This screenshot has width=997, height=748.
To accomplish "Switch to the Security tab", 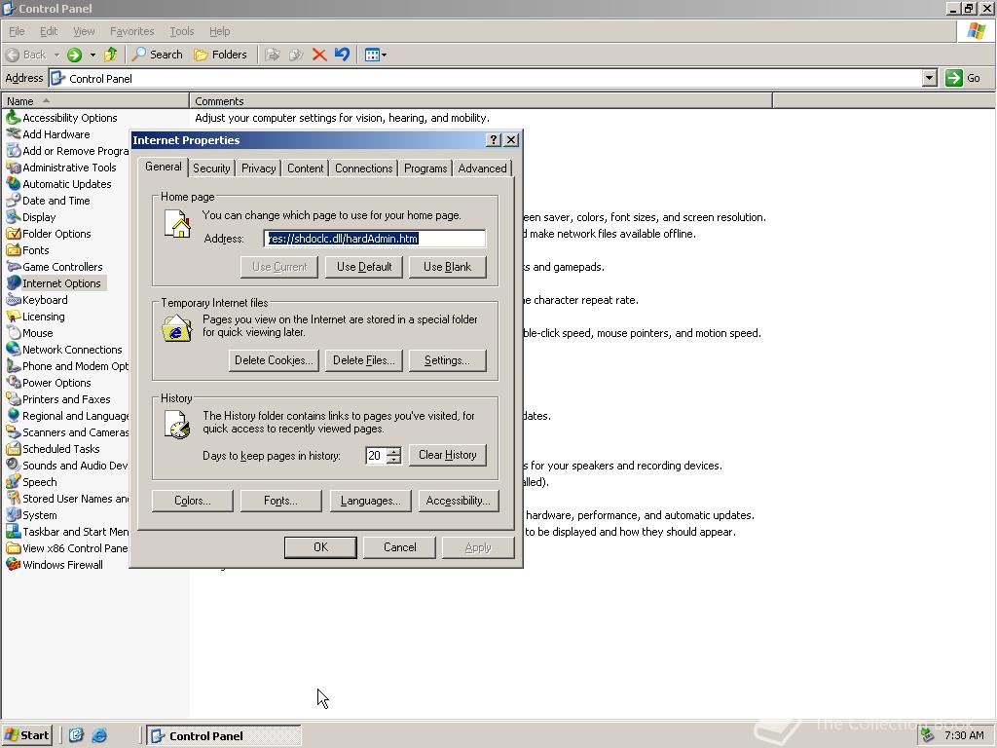I will pos(211,168).
